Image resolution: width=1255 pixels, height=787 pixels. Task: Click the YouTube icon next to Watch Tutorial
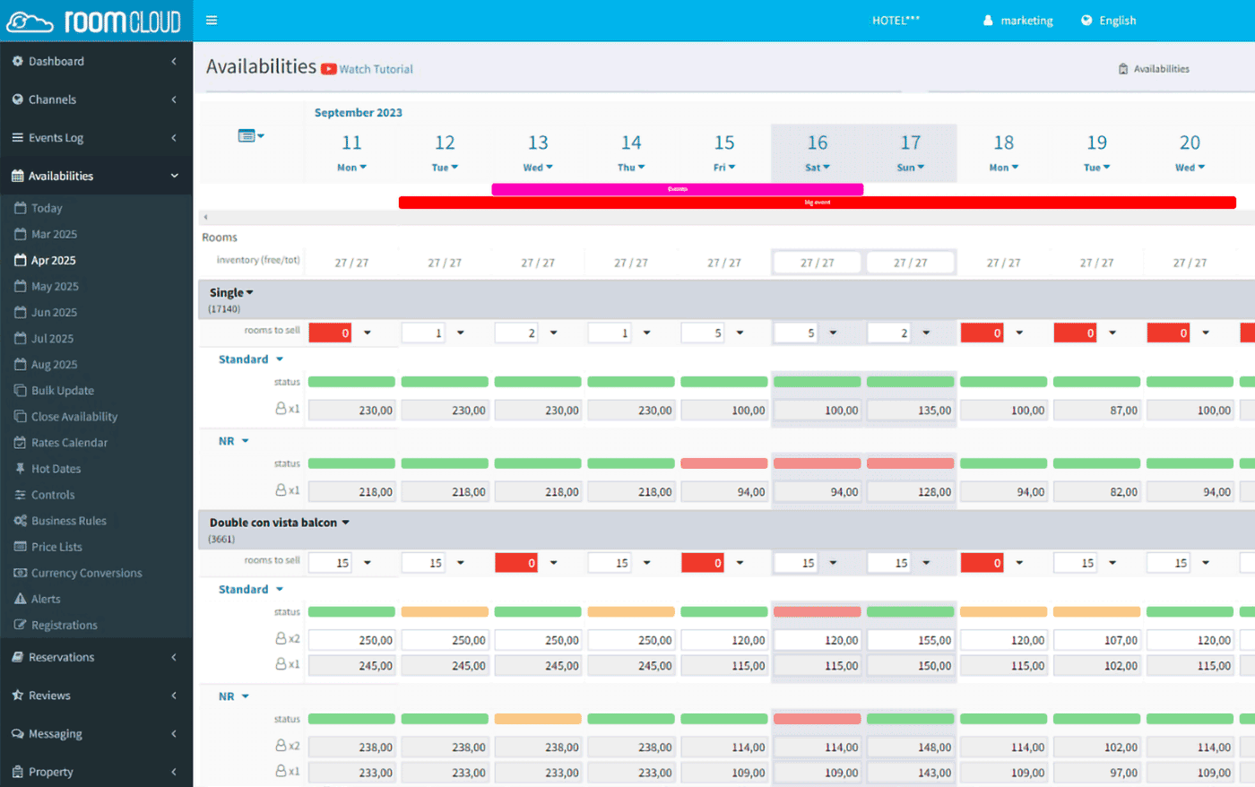tap(329, 69)
